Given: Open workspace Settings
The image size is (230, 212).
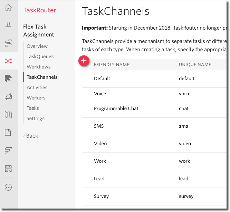Looking at the screenshot, I should [36, 119].
